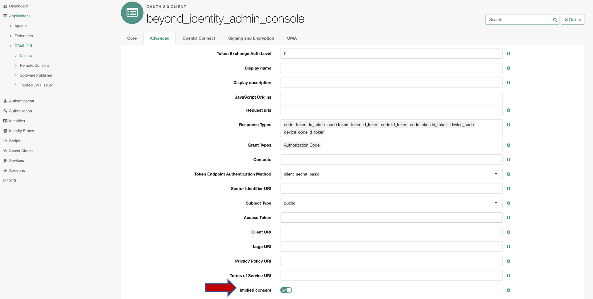Open info icon for Access Token
This screenshot has height=299, width=593.
click(x=508, y=218)
